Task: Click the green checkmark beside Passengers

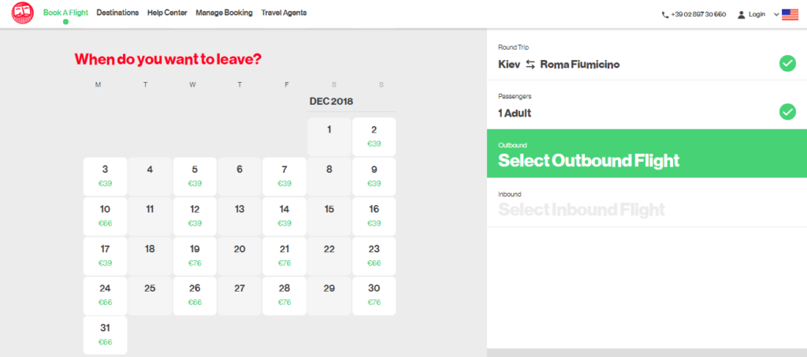Action: coord(787,112)
